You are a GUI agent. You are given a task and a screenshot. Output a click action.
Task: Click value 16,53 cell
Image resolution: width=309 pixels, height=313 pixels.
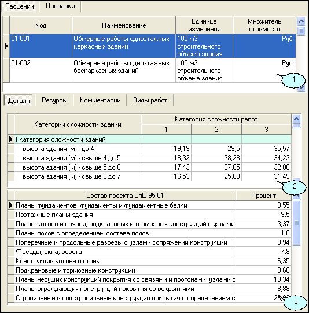point(166,176)
